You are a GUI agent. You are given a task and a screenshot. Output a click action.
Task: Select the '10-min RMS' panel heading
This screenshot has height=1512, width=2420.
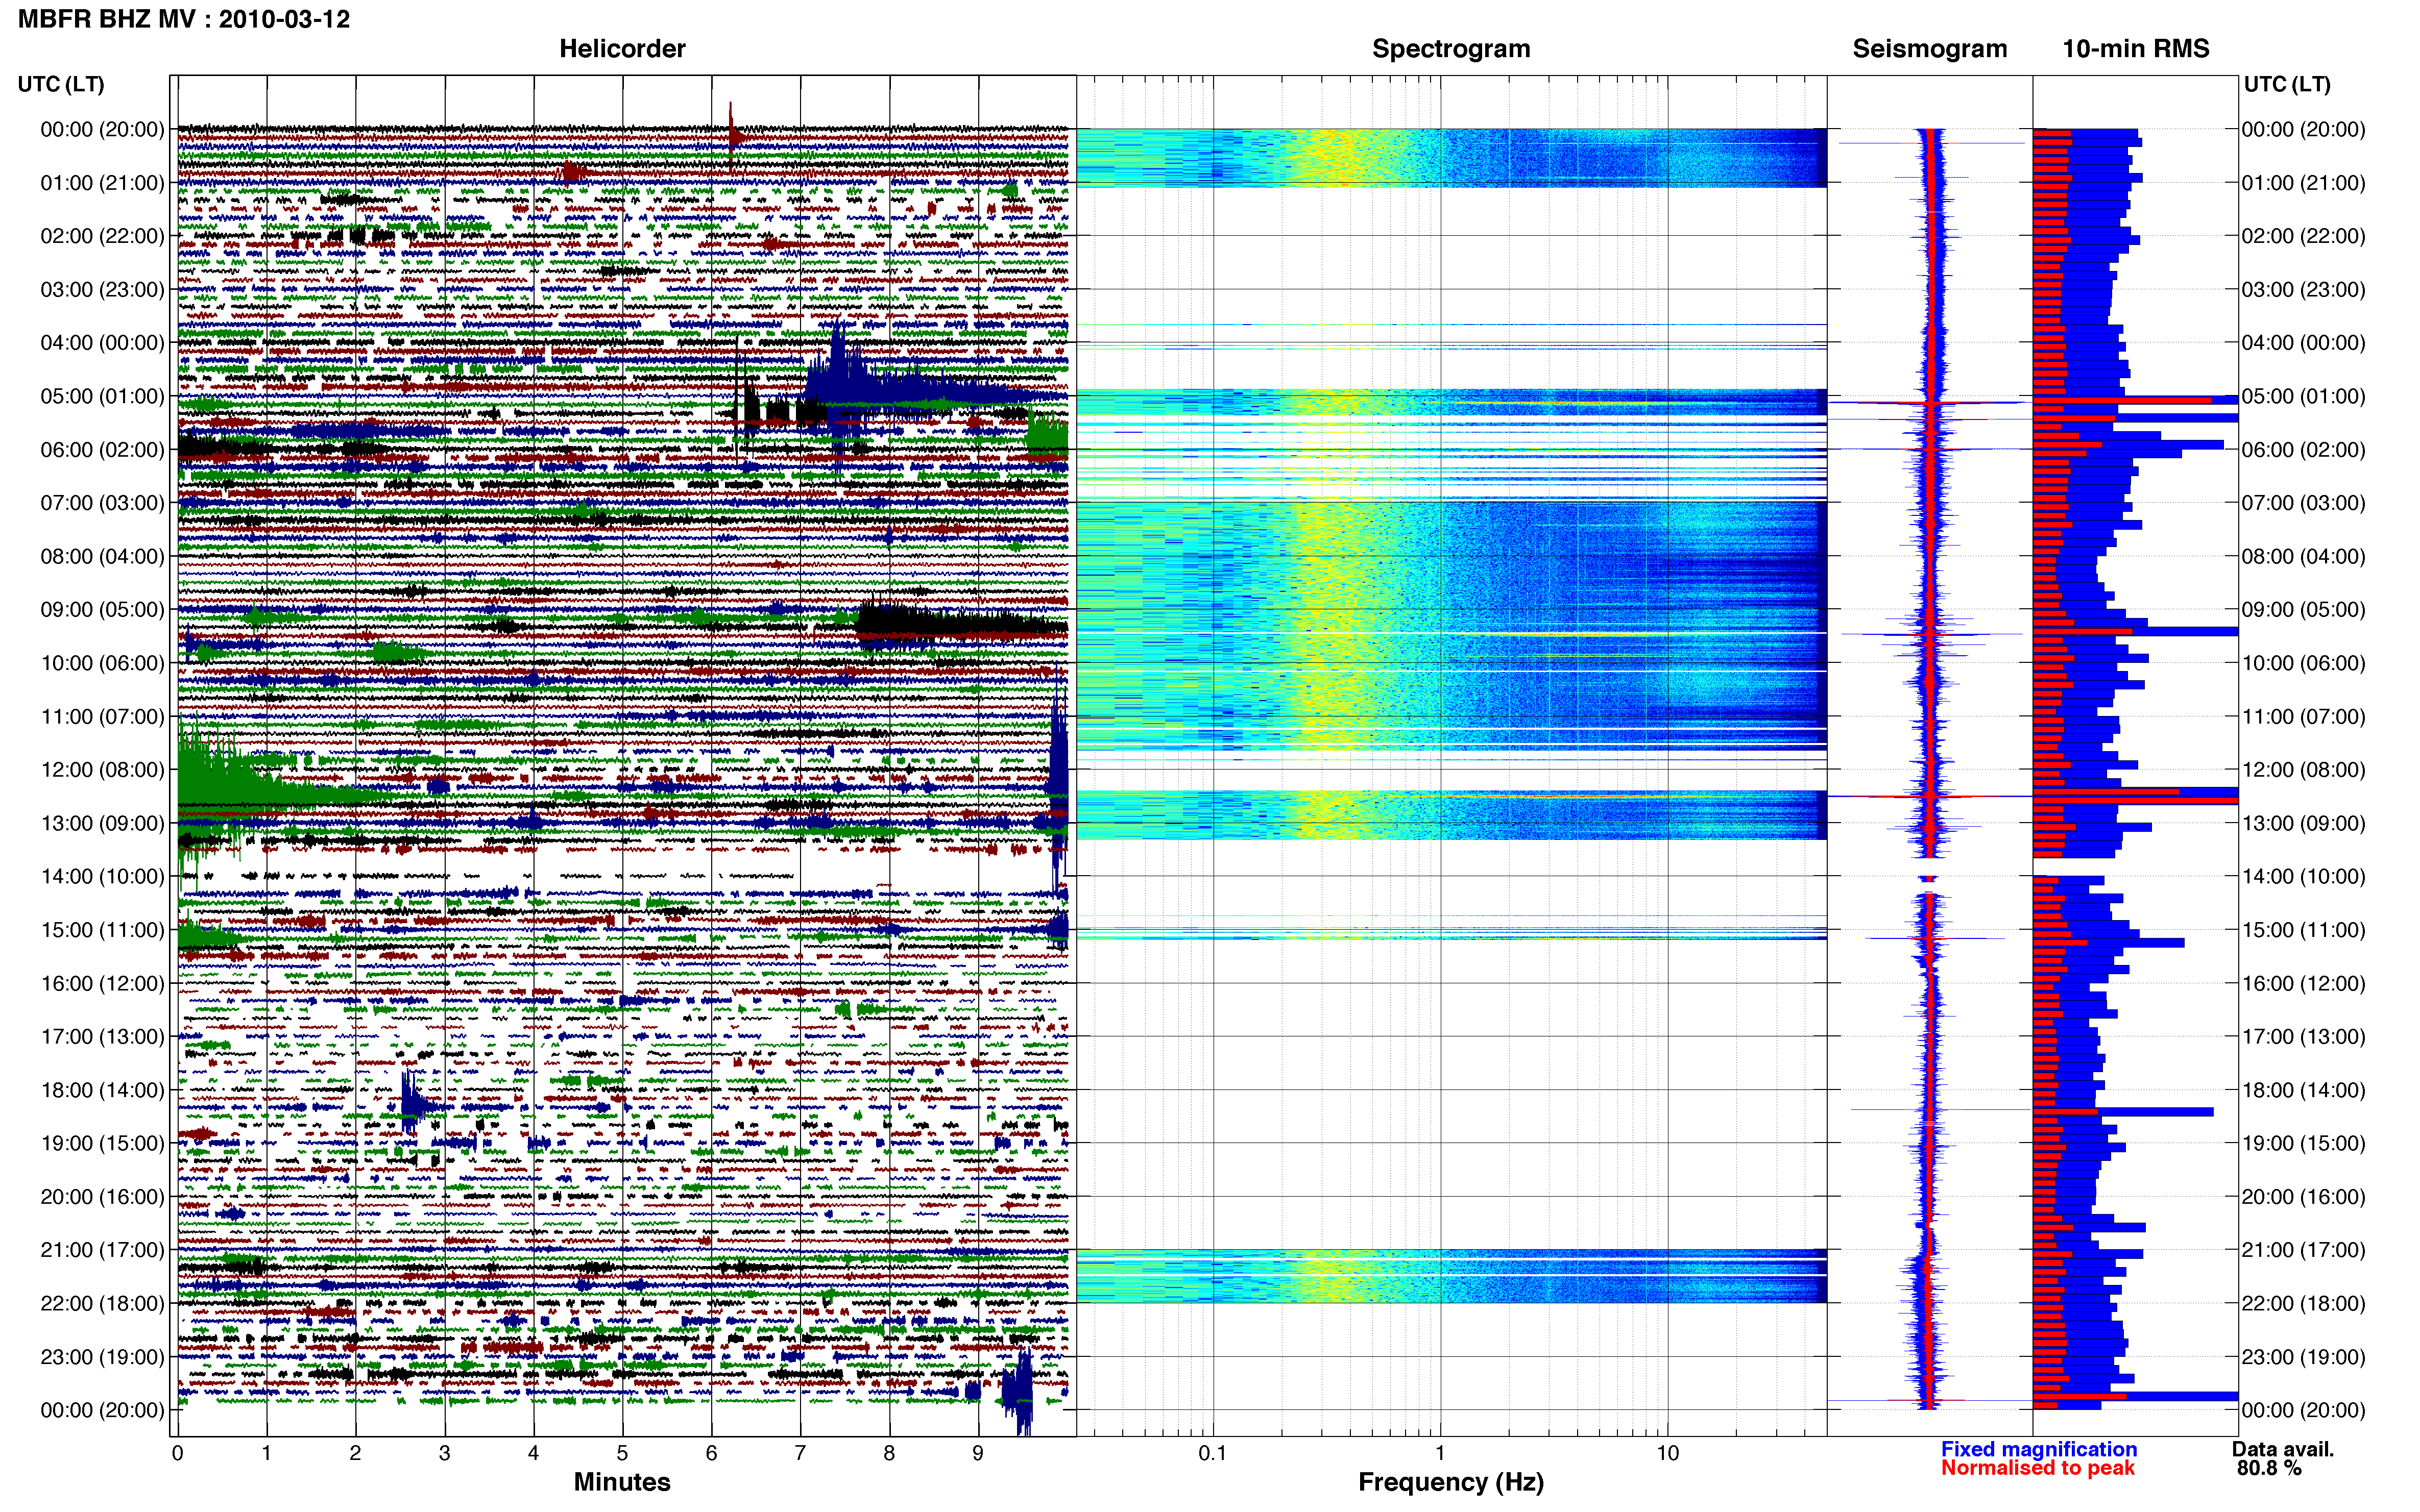pyautogui.click(x=2136, y=49)
